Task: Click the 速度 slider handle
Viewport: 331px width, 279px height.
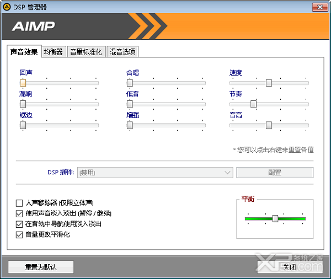Action: (269, 83)
